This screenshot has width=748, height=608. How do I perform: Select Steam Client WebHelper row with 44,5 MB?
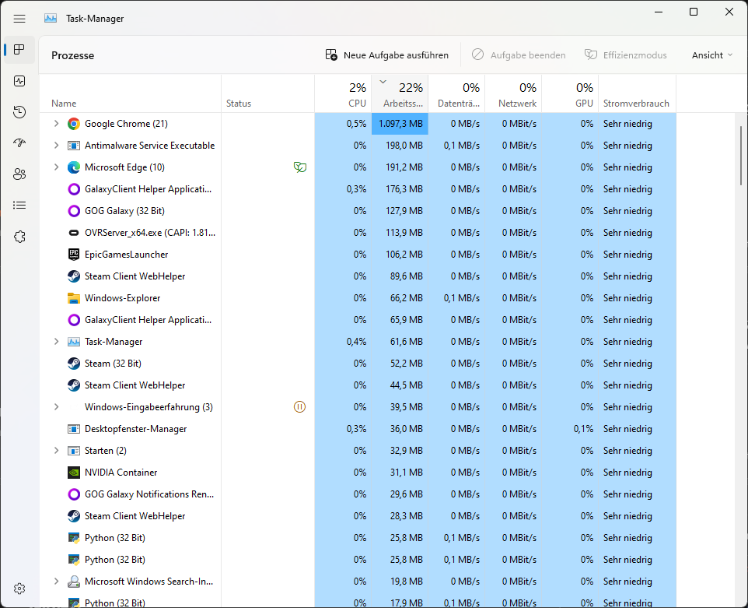point(358,385)
